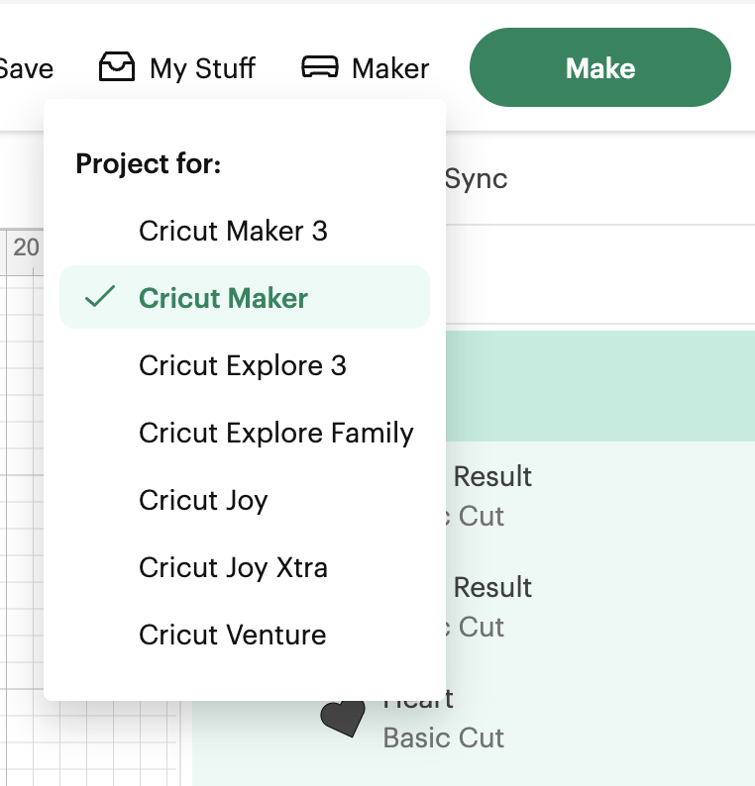Open the Maker machine selector dropdown
The height and width of the screenshot is (786, 755).
366,67
